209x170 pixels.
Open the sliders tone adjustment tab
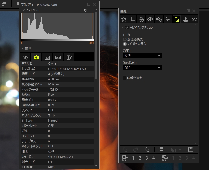[x=168, y=19]
